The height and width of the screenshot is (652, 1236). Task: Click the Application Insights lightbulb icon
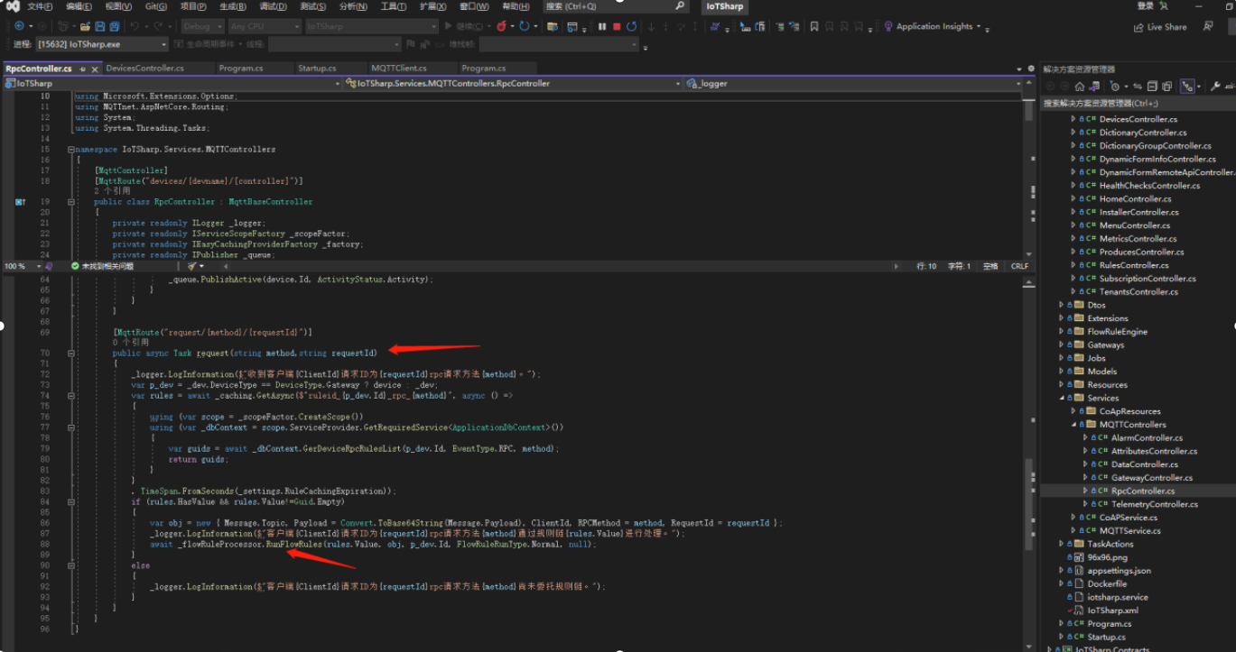click(889, 26)
